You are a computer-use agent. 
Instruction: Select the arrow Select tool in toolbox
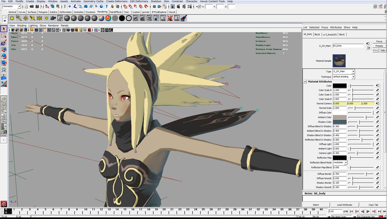click(x=4, y=29)
